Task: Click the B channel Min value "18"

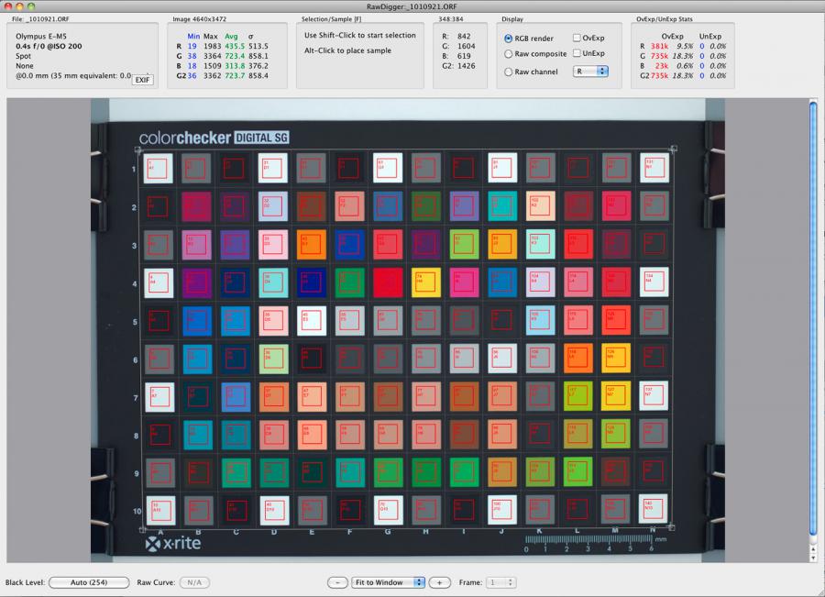Action: (x=192, y=66)
